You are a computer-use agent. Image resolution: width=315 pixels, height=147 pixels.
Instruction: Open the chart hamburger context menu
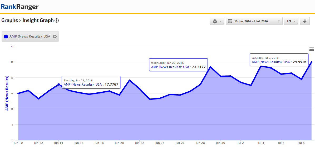pos(311,49)
